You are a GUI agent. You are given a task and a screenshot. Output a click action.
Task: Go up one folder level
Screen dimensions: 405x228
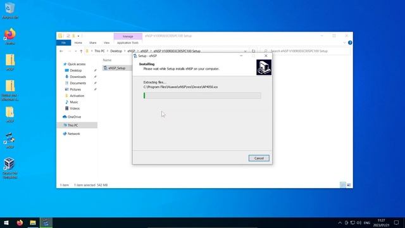pos(81,51)
